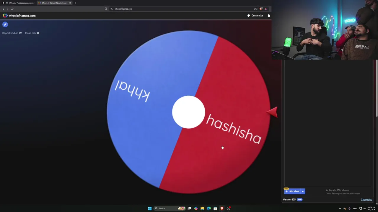
Task: Click the Close ads link
Action: click(32, 33)
